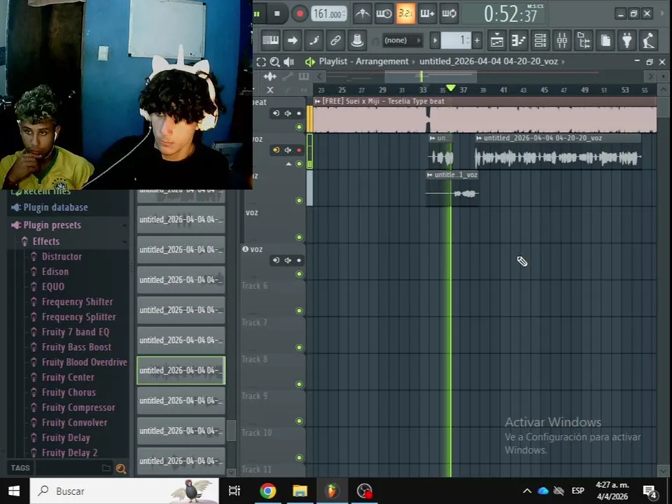Click the orange input icon on voz track
Screen dimensions: 672x504
(276, 150)
